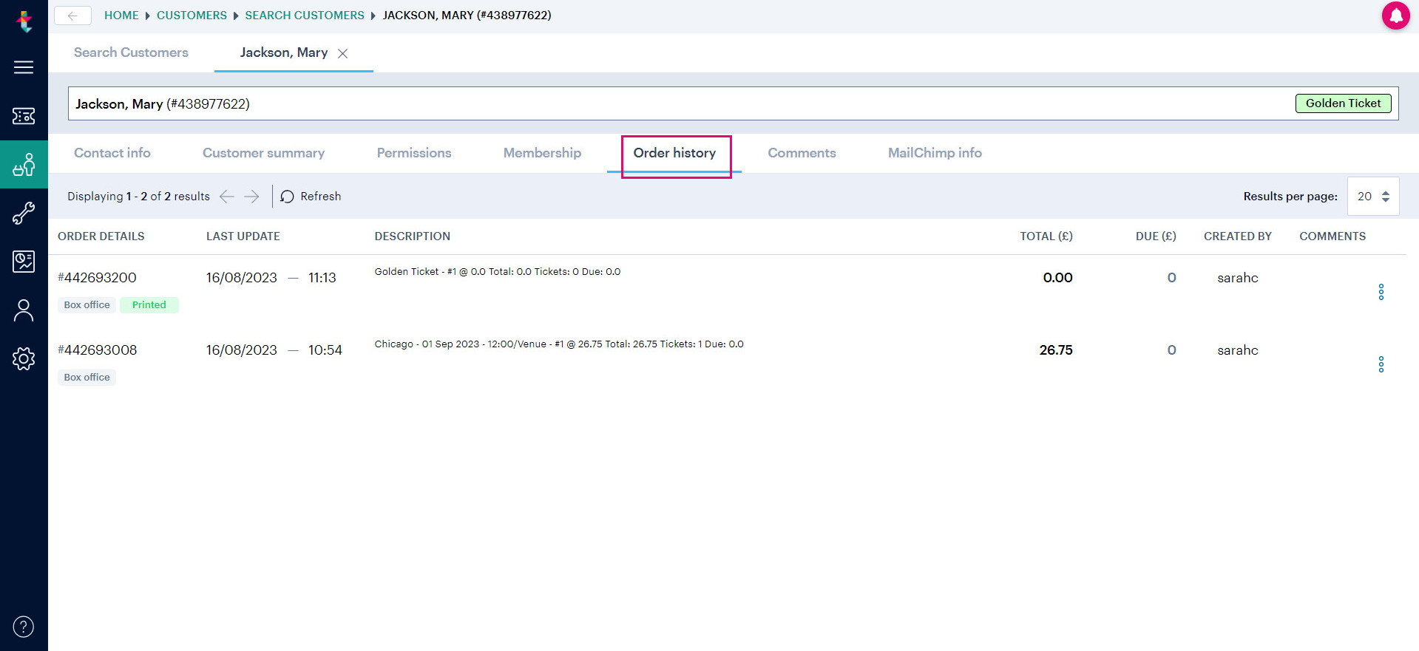Click the LAST UPDATE column header

(243, 236)
